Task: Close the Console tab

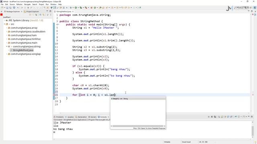Action: (x=108, y=117)
